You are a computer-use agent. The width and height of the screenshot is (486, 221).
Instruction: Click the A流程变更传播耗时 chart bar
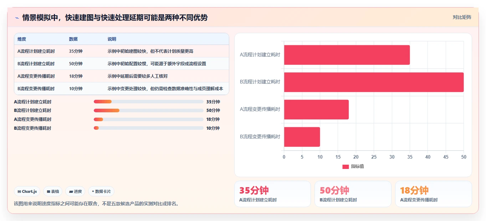pyautogui.click(x=316, y=109)
